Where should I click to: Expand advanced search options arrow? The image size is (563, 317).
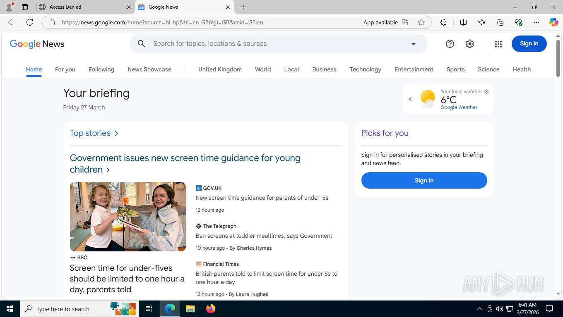(x=413, y=44)
